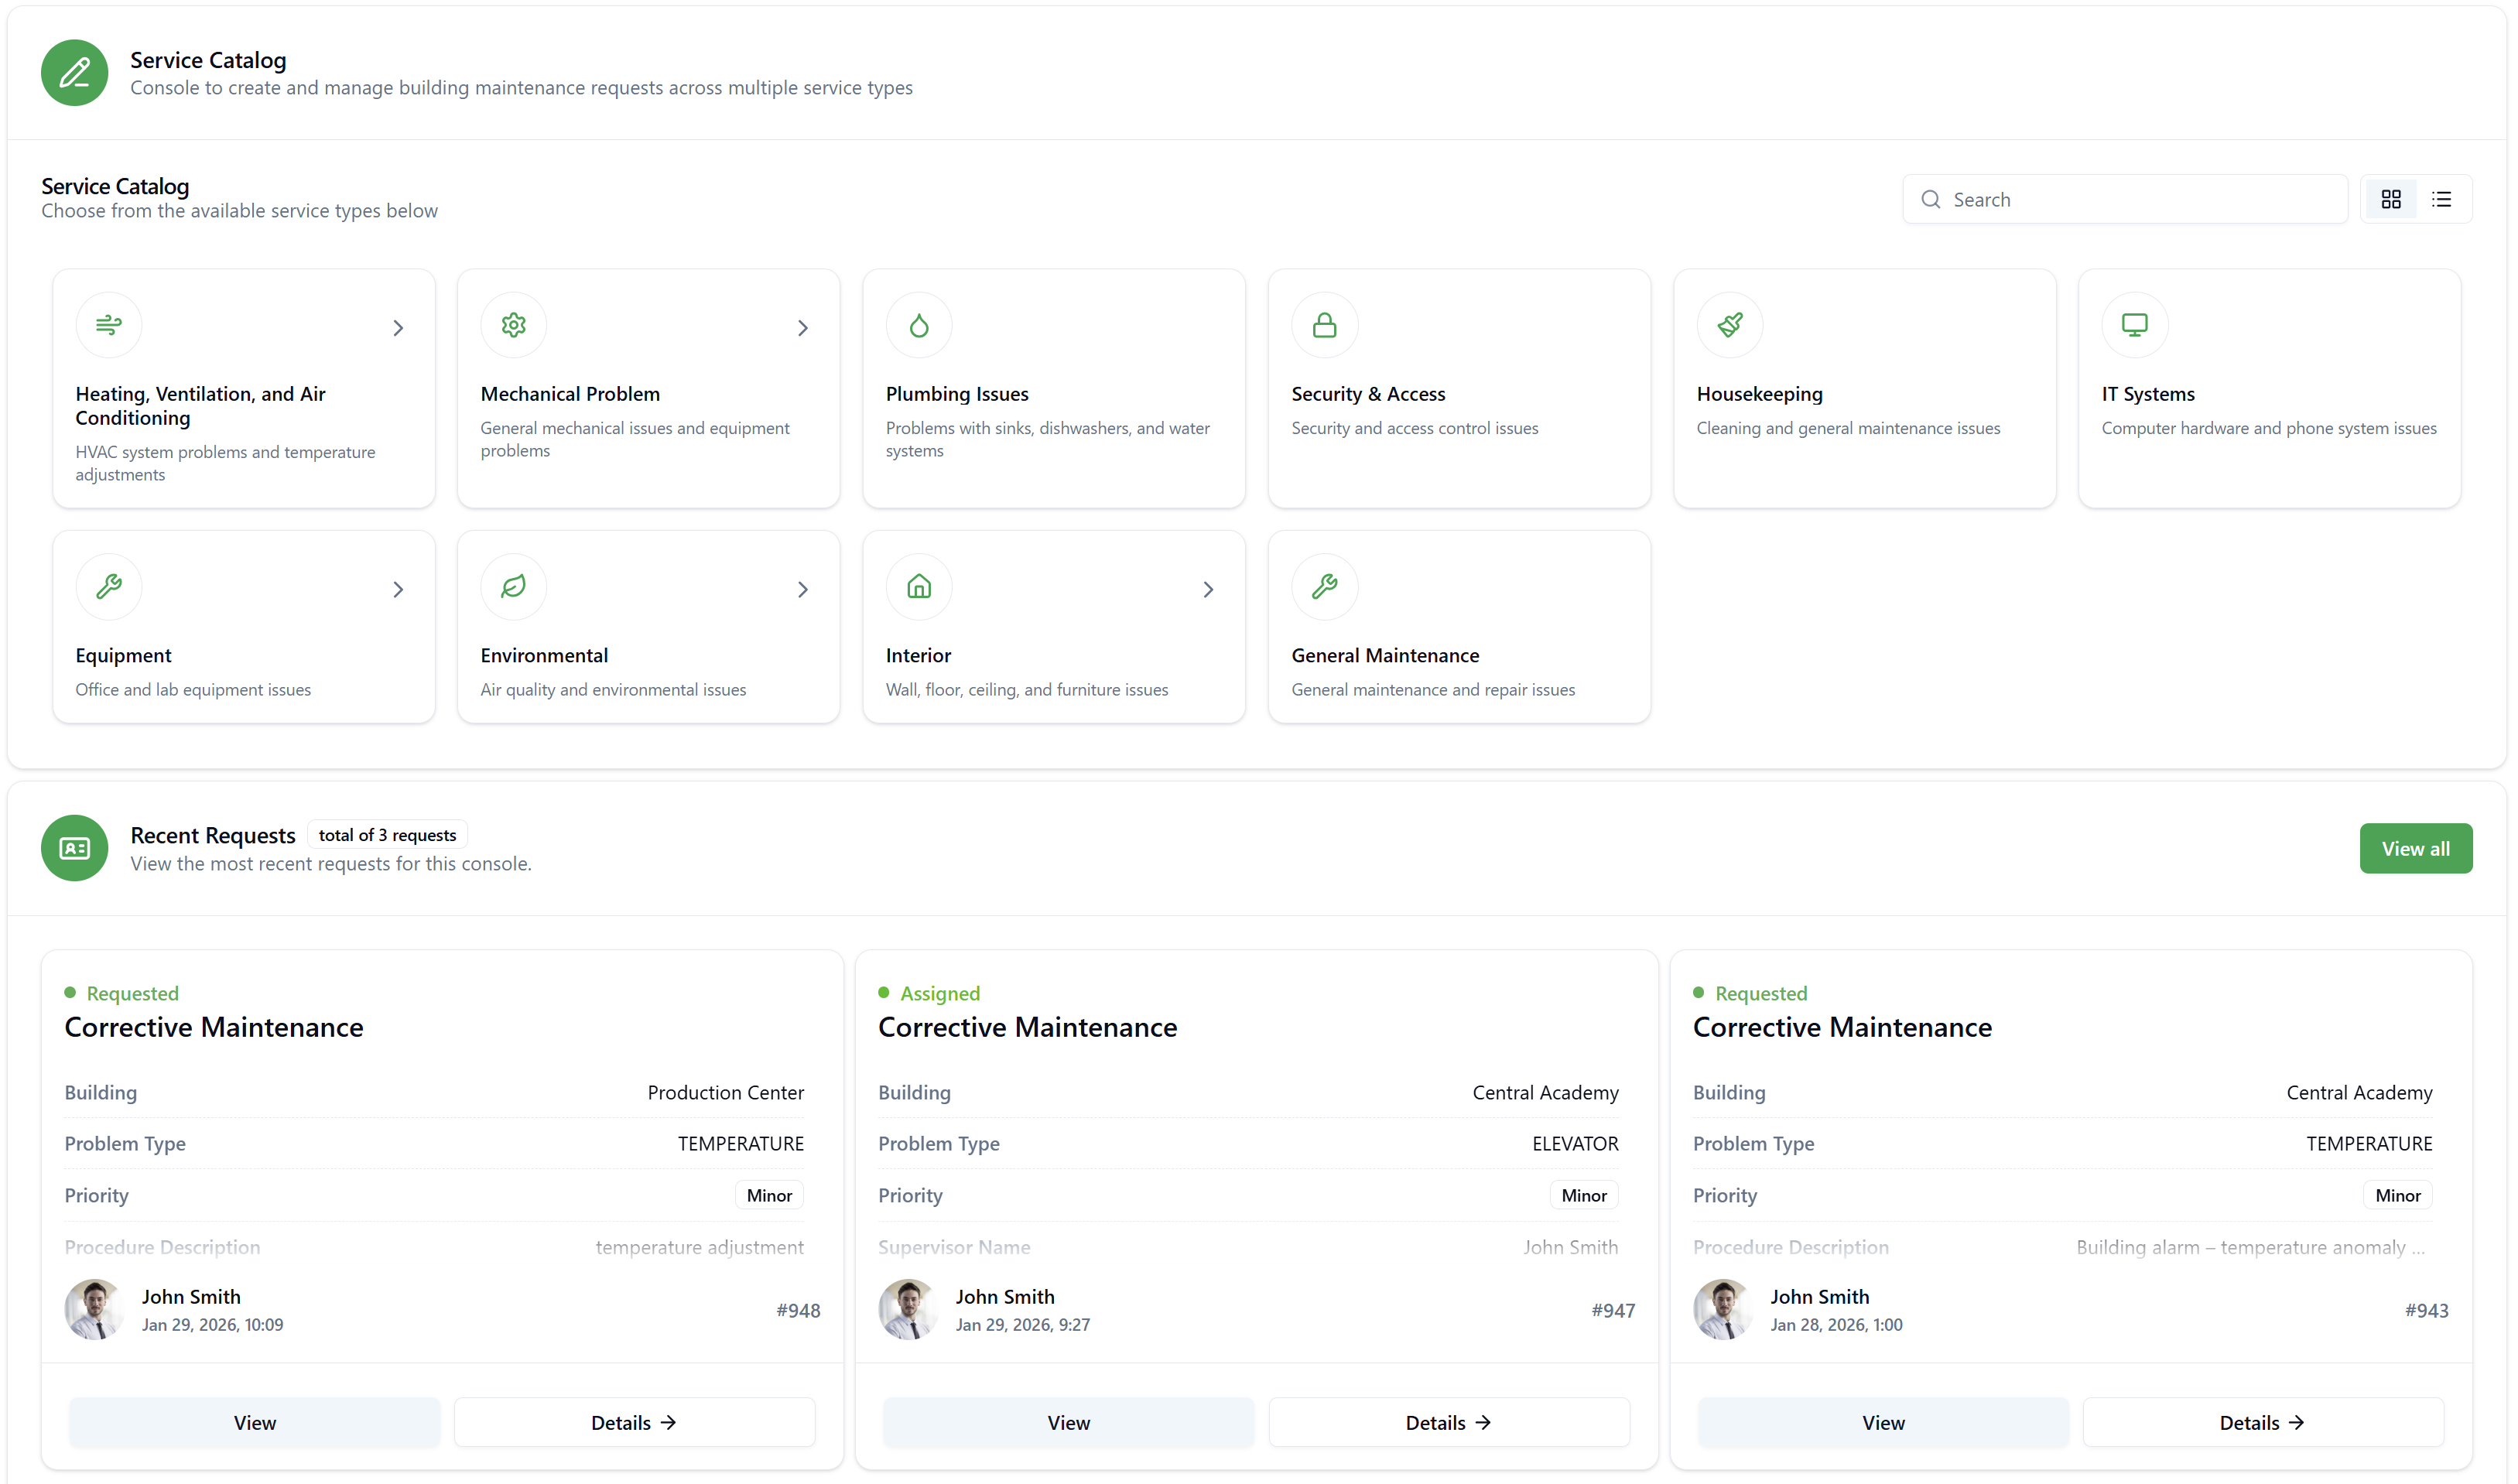The image size is (2518, 1484).
Task: Click the monitor icon on IT Systems card
Action: point(2135,325)
